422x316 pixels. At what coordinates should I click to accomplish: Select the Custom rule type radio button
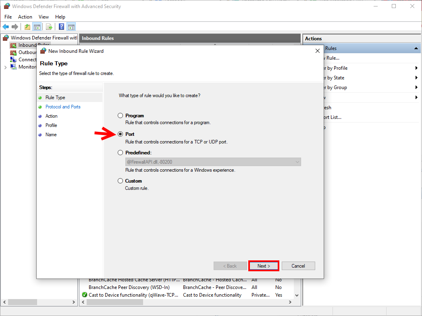120,181
